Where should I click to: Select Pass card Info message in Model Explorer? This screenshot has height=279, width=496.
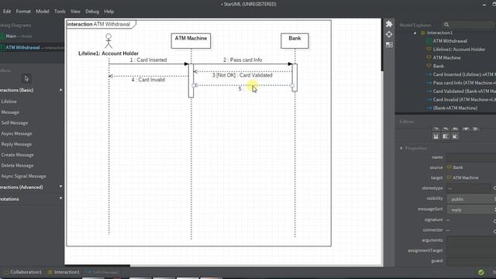click(464, 83)
